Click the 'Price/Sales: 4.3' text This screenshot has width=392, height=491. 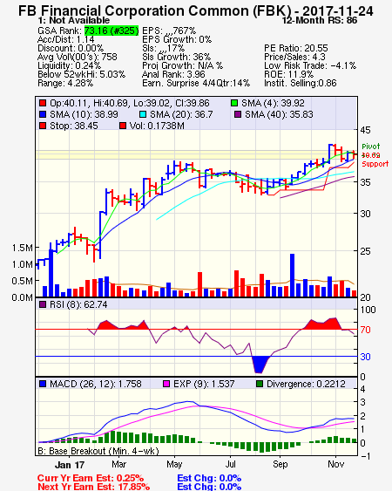coord(294,57)
